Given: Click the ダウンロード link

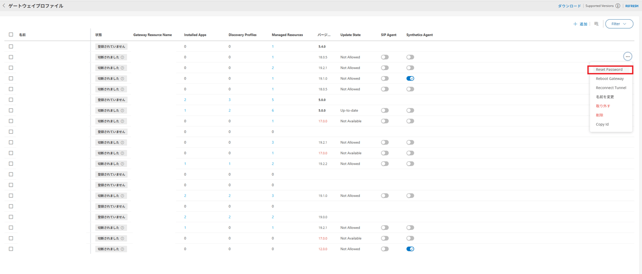Looking at the screenshot, I should [569, 6].
